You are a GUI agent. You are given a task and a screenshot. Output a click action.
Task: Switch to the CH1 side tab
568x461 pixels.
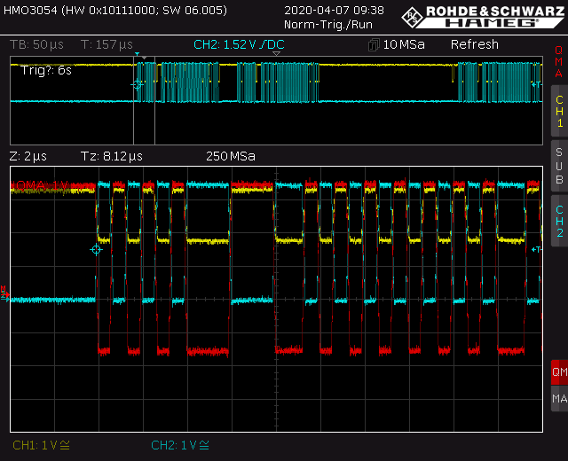[x=558, y=111]
